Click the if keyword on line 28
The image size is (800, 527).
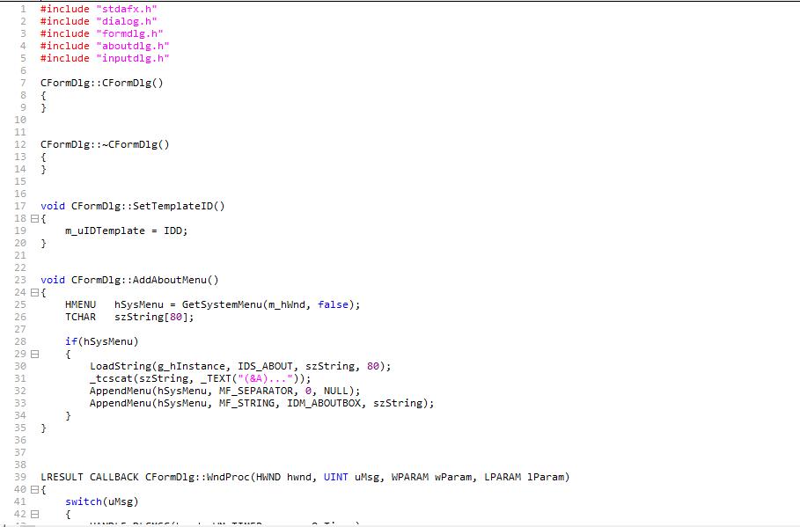(x=71, y=341)
